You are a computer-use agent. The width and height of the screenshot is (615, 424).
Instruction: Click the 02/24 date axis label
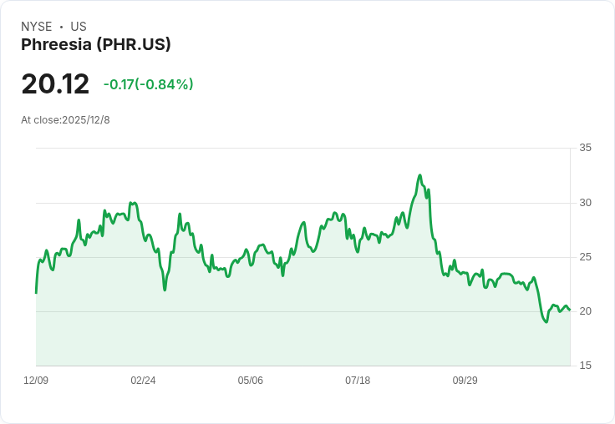point(143,380)
